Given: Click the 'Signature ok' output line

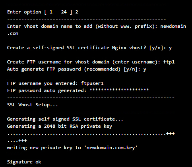Looking at the screenshot, I should tap(24, 162).
